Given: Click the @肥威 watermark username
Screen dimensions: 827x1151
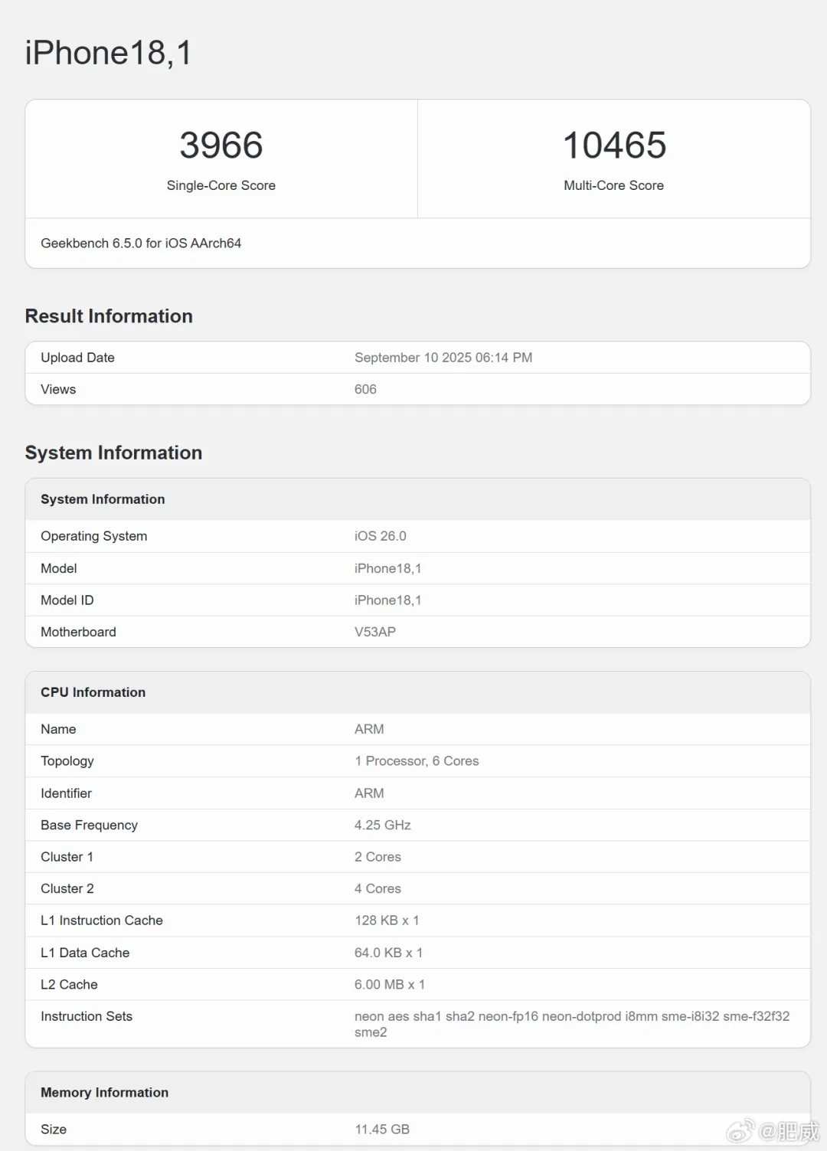Looking at the screenshot, I should [789, 1130].
